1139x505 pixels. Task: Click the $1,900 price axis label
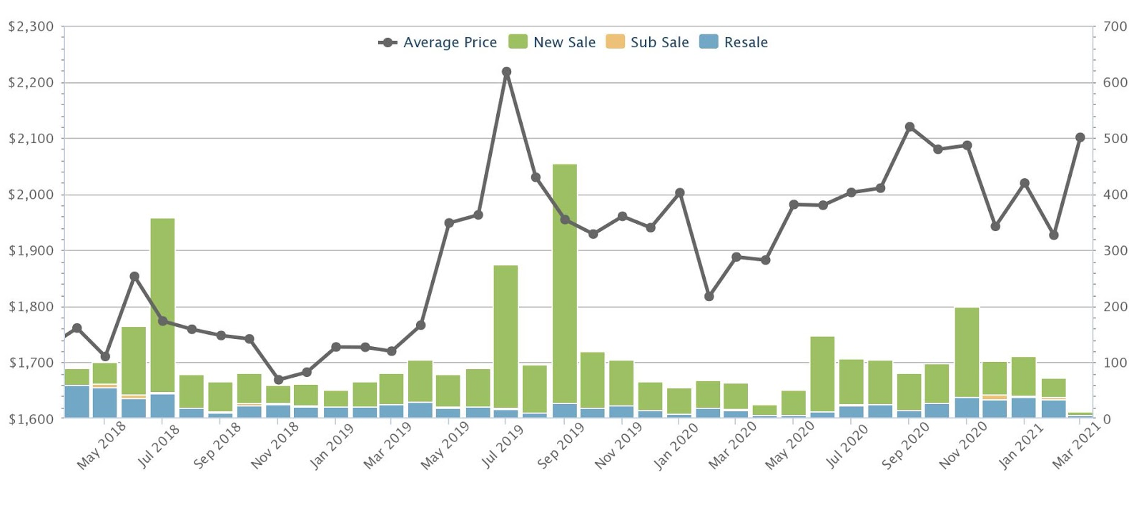pyautogui.click(x=31, y=250)
